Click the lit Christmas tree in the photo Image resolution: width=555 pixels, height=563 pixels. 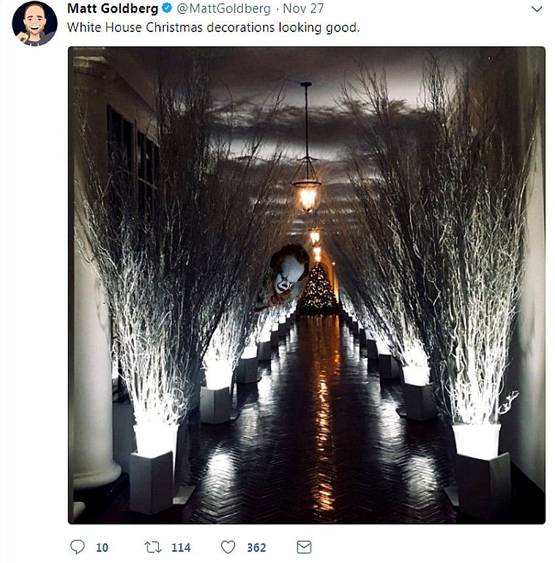[x=319, y=289]
